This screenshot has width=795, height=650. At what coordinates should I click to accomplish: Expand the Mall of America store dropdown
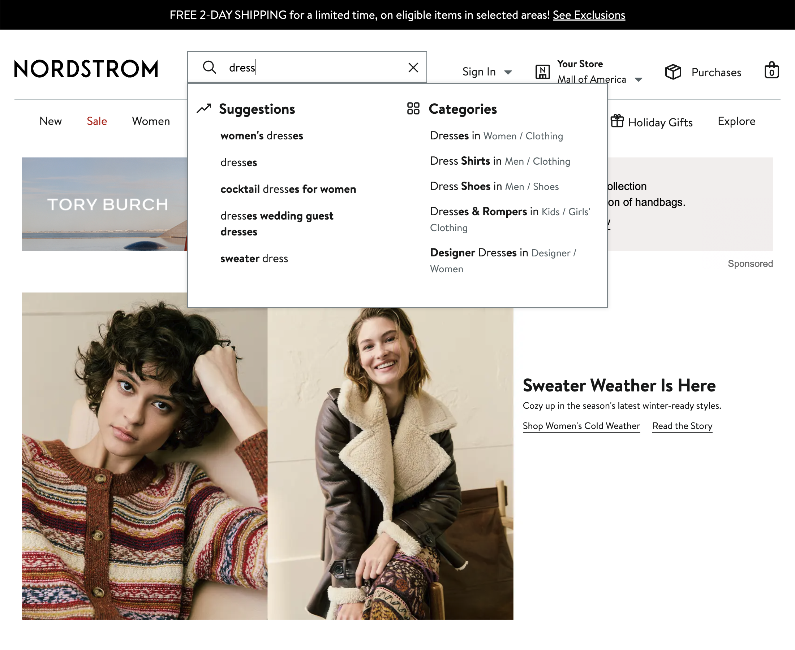[639, 79]
